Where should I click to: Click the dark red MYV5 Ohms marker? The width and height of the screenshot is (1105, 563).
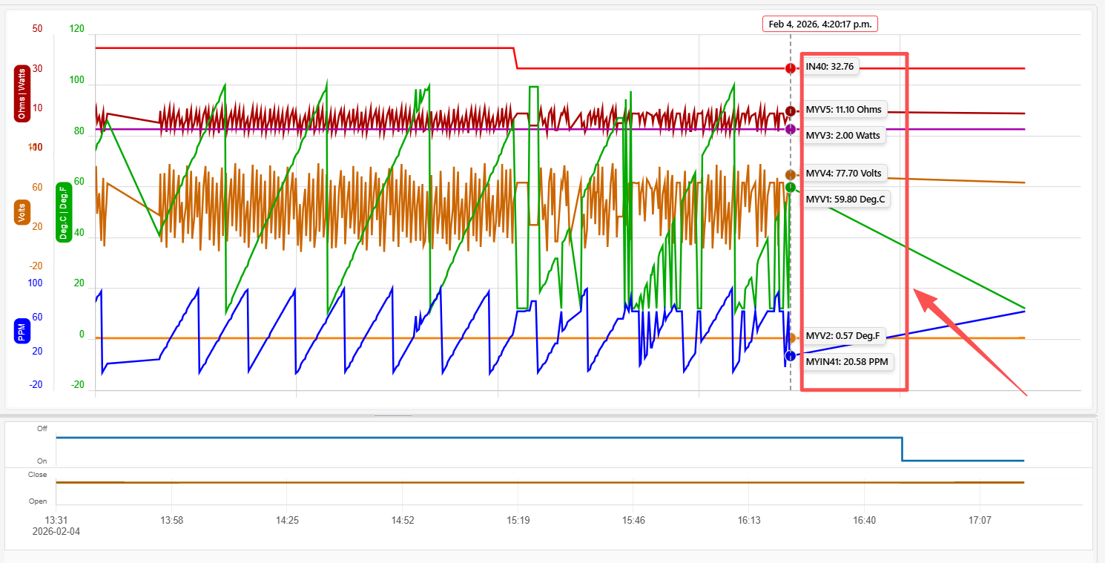(791, 111)
